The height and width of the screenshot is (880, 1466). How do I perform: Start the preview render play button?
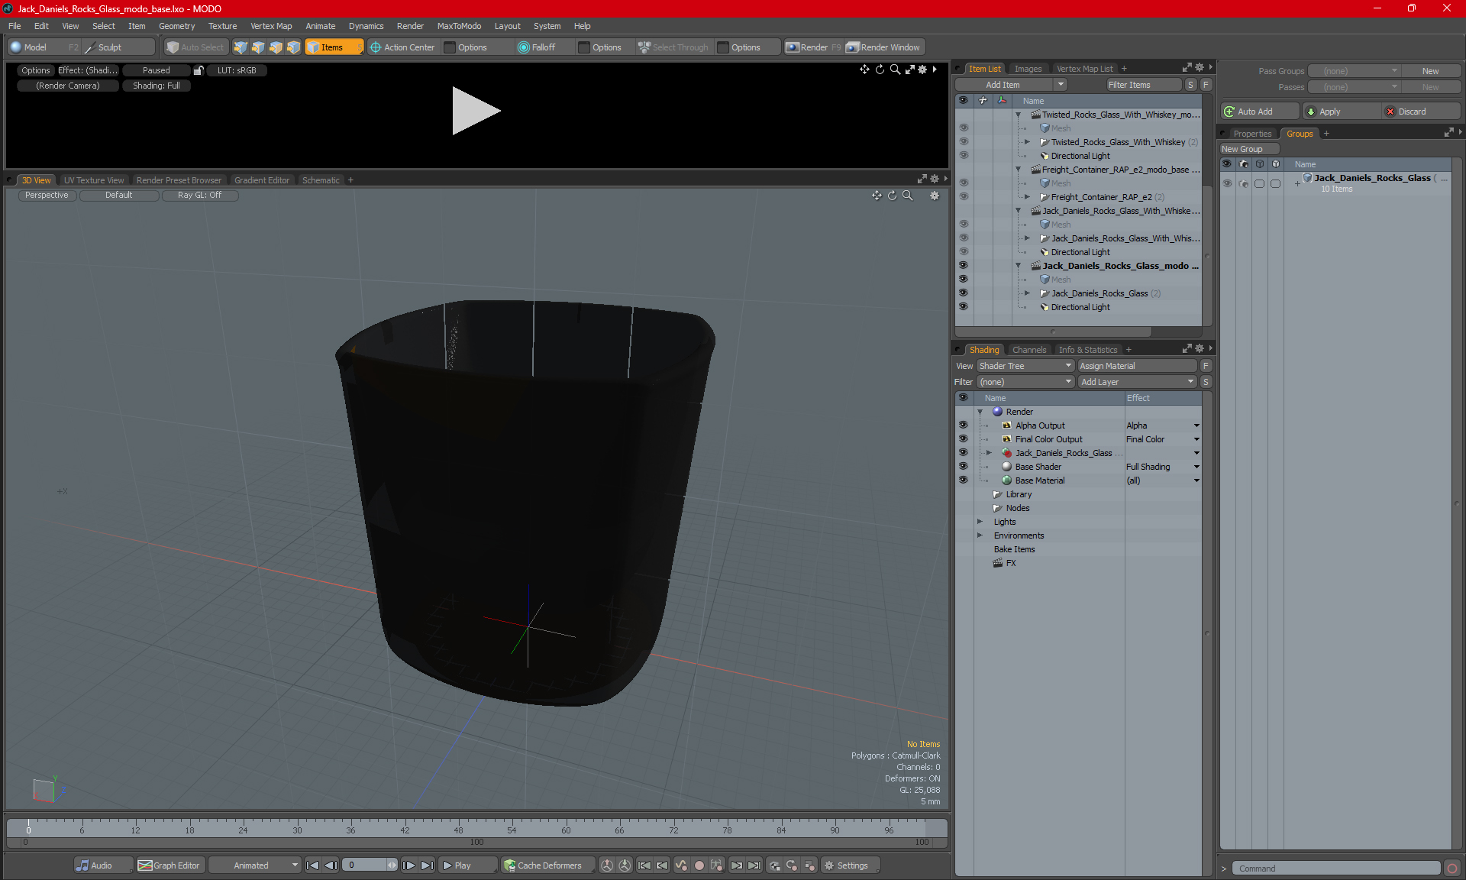(x=476, y=111)
